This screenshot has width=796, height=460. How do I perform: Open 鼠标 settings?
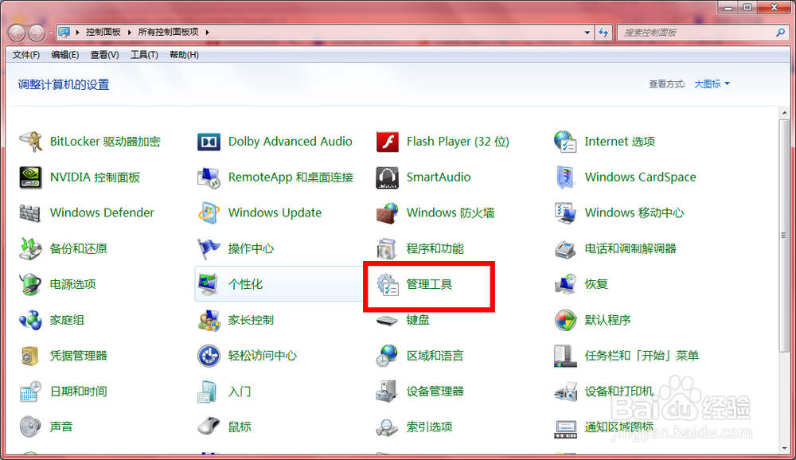240,427
